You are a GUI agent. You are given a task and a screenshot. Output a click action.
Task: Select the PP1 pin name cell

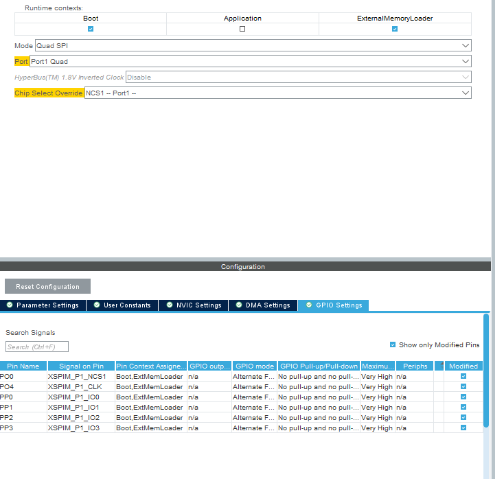click(x=23, y=407)
